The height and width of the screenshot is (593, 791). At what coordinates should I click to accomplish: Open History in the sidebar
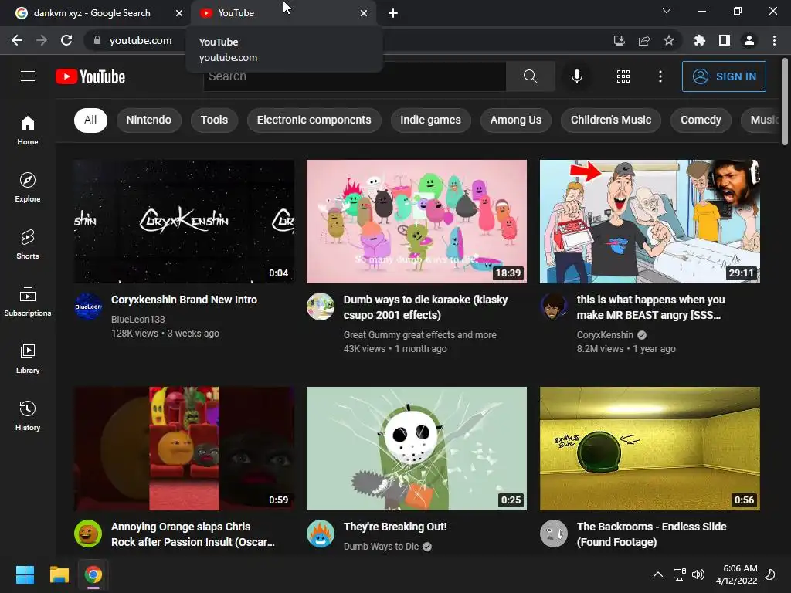tap(28, 415)
